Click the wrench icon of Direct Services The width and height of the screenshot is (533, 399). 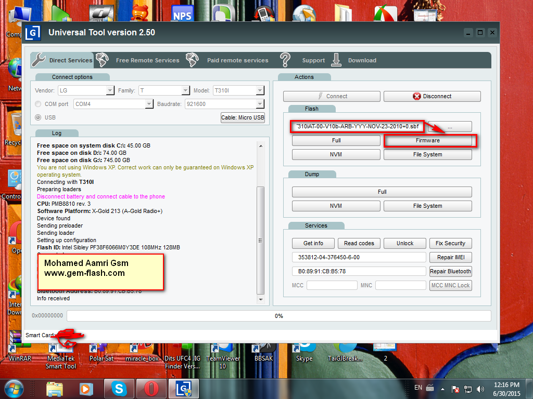(39, 60)
